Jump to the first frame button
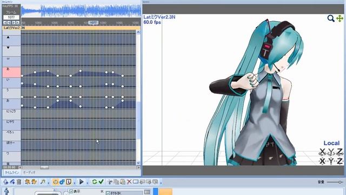The width and height of the screenshot is (346, 195). (x=5, y=23)
